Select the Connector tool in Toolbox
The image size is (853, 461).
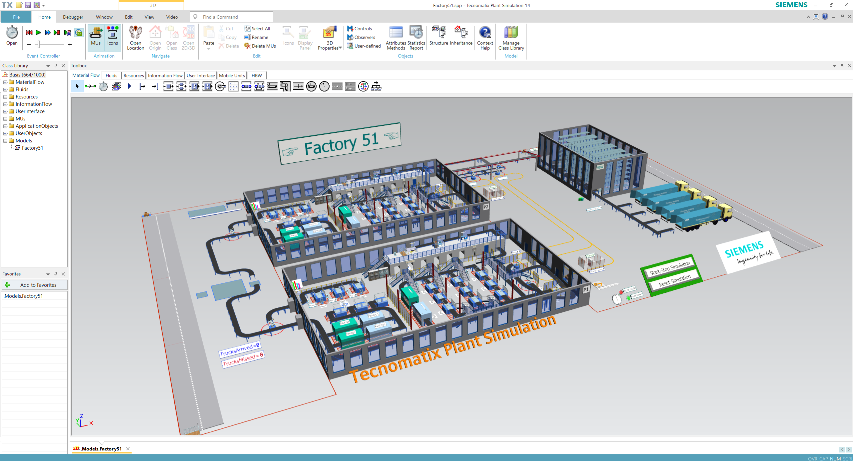pos(90,86)
